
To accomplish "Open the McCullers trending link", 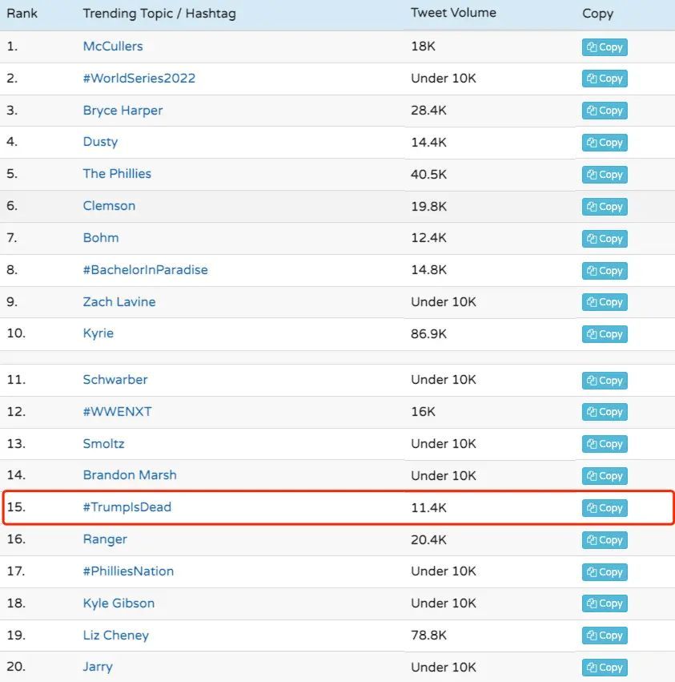I will [x=113, y=46].
